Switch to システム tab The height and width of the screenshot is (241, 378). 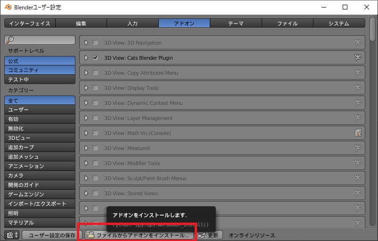(x=339, y=24)
